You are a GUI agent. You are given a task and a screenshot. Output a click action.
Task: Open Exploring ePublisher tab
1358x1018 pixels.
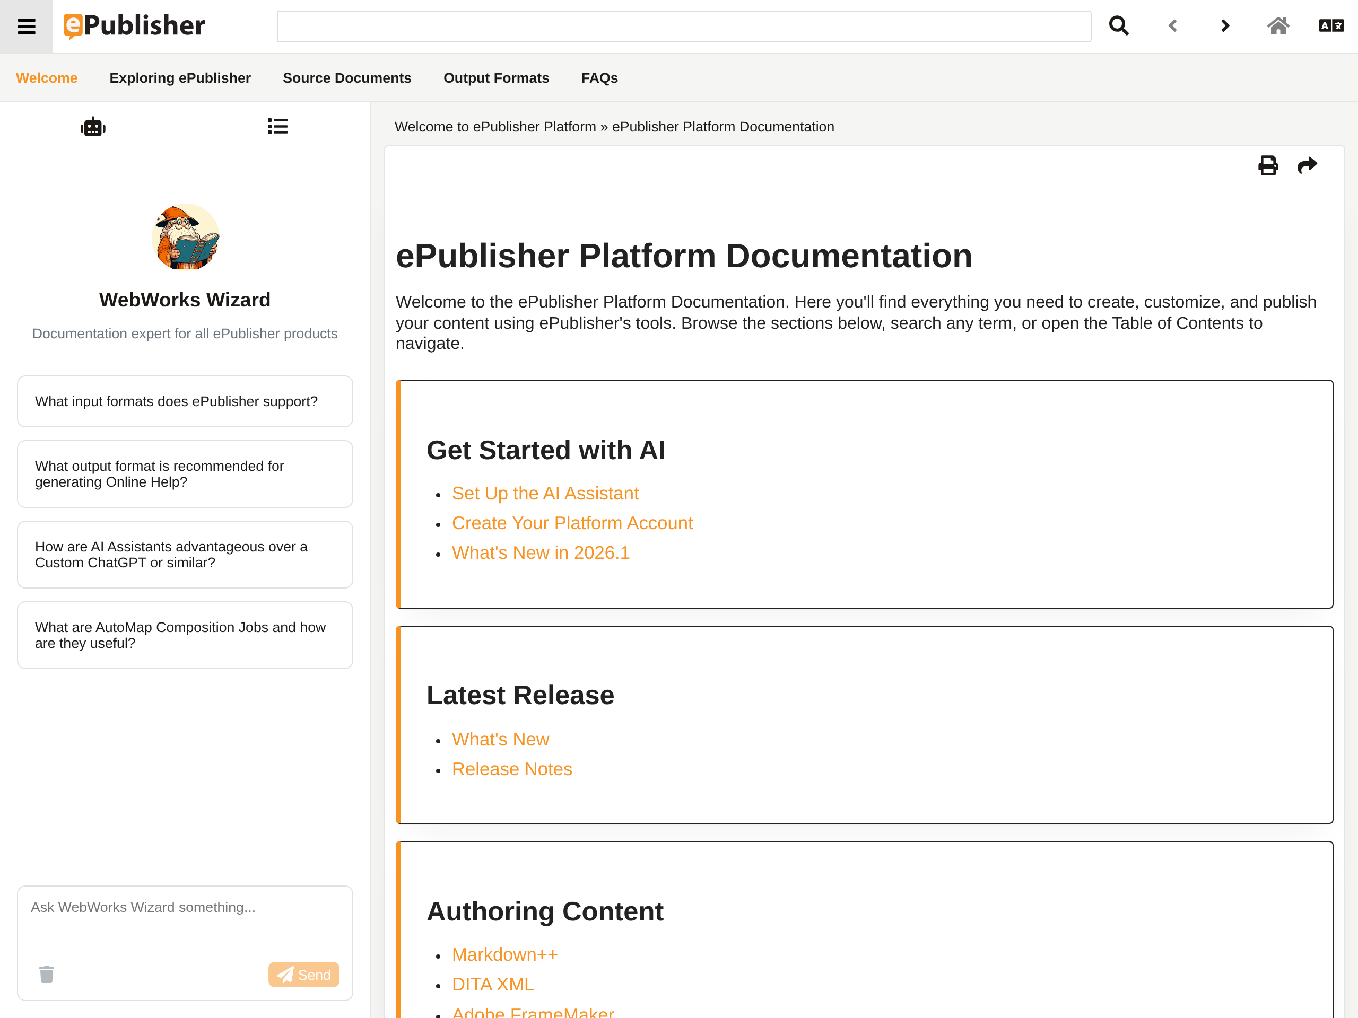tap(180, 78)
